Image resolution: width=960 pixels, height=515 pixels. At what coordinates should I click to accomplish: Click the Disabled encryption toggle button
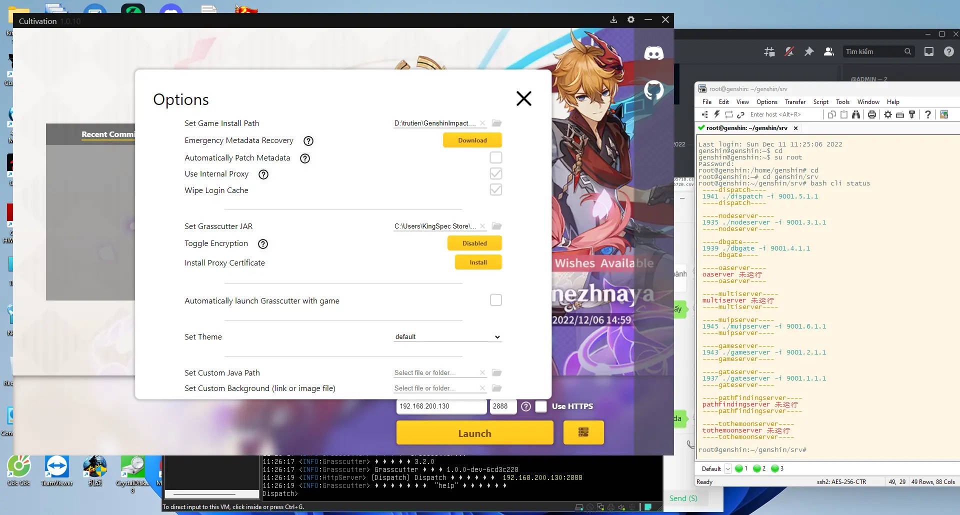click(474, 243)
